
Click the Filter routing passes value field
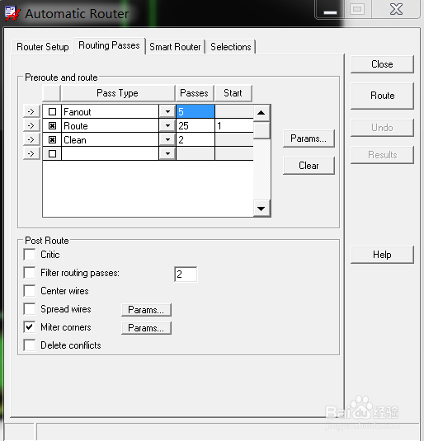tap(186, 274)
